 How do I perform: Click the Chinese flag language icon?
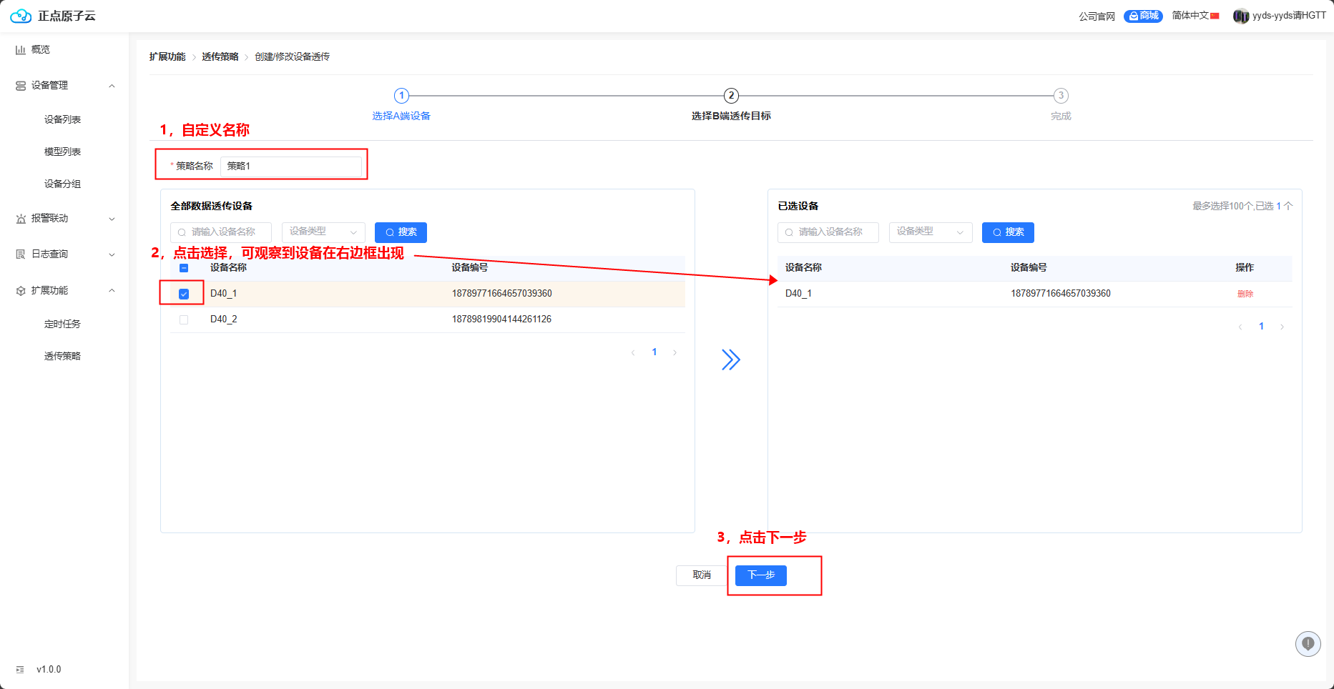point(1215,16)
